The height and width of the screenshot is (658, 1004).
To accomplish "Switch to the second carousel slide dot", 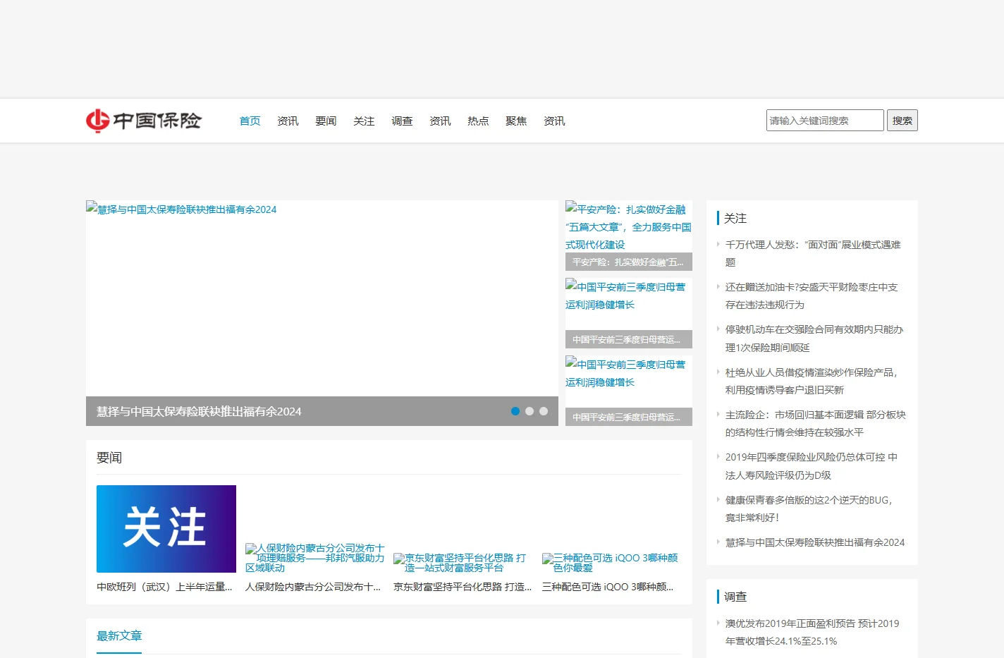I will (x=529, y=411).
